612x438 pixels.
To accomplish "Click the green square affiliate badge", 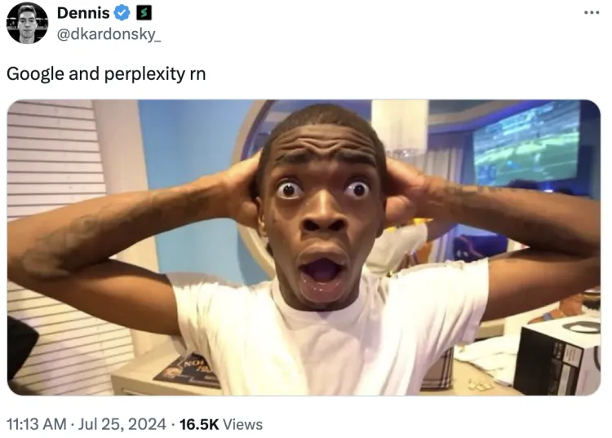I will click(144, 13).
